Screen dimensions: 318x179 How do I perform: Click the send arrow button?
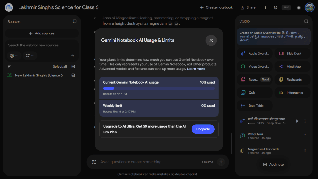point(221,162)
